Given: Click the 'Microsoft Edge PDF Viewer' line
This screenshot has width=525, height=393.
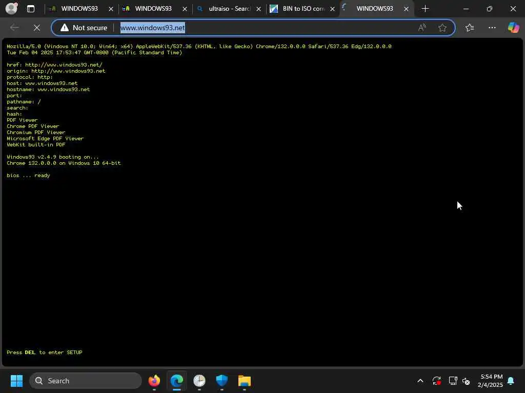Looking at the screenshot, I should 45,139.
